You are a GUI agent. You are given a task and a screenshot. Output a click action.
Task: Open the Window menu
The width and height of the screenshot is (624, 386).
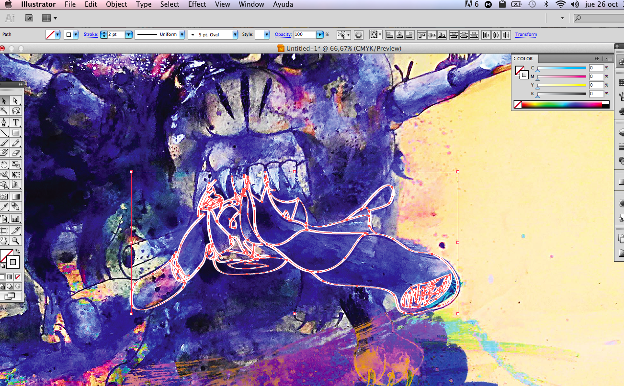click(251, 4)
